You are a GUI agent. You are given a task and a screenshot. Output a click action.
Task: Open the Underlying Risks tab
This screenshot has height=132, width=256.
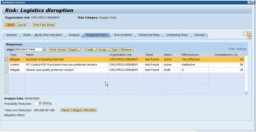(x=177, y=35)
